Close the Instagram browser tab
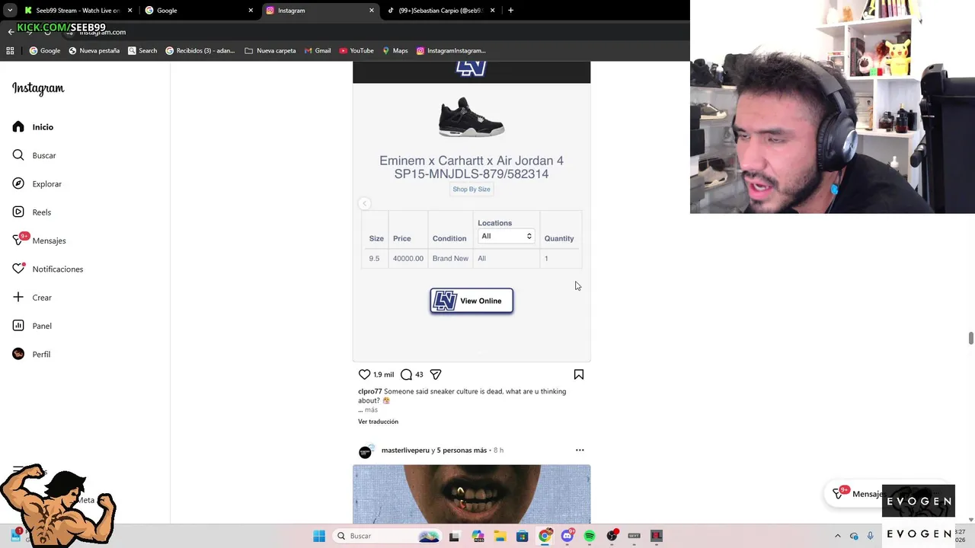The height and width of the screenshot is (548, 975). (x=372, y=11)
